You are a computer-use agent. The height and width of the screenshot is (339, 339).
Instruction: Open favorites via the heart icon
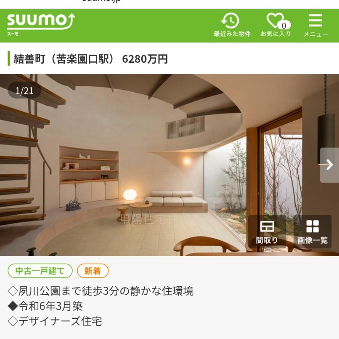(x=275, y=20)
